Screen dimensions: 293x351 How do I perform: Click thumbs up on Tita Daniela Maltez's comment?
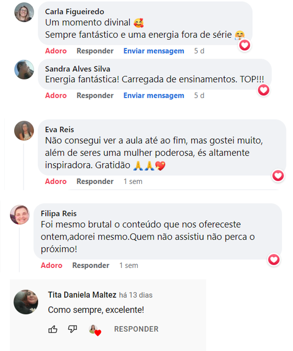(53, 329)
